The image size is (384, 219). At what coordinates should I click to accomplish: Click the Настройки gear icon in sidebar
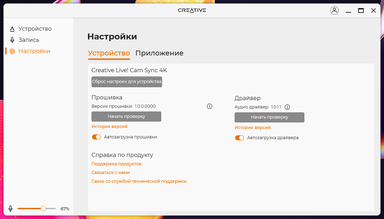point(12,51)
